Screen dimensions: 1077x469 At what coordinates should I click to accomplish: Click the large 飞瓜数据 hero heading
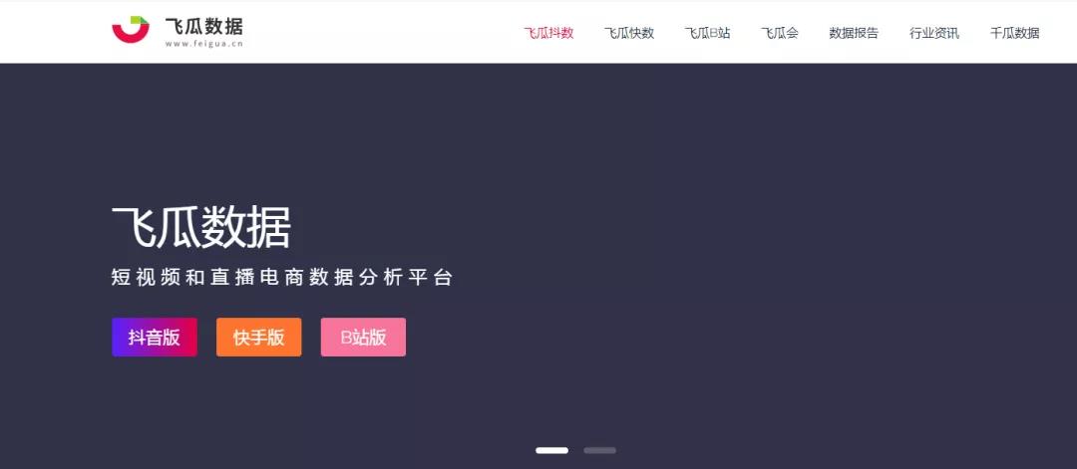[201, 228]
